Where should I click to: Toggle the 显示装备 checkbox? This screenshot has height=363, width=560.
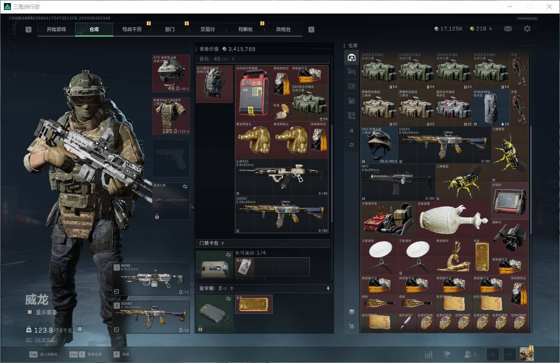(29, 312)
